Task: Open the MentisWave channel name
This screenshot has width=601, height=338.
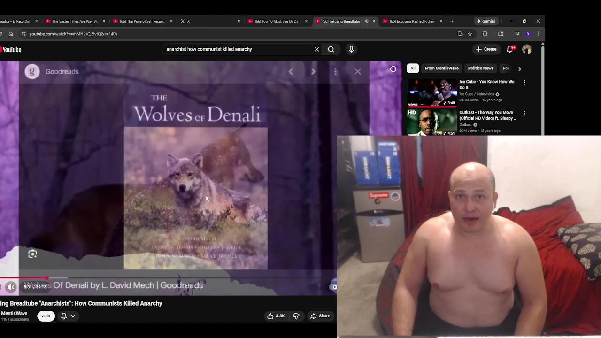Action: [x=14, y=313]
